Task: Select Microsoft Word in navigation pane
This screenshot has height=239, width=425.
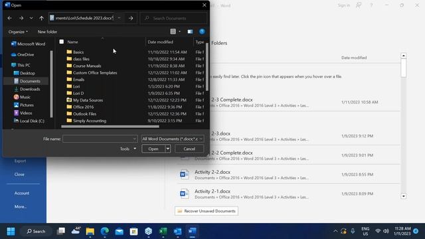Action: pos(28,44)
